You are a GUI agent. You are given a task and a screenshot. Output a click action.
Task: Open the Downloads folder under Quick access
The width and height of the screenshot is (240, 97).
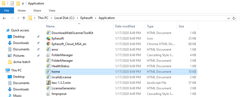click(21, 43)
